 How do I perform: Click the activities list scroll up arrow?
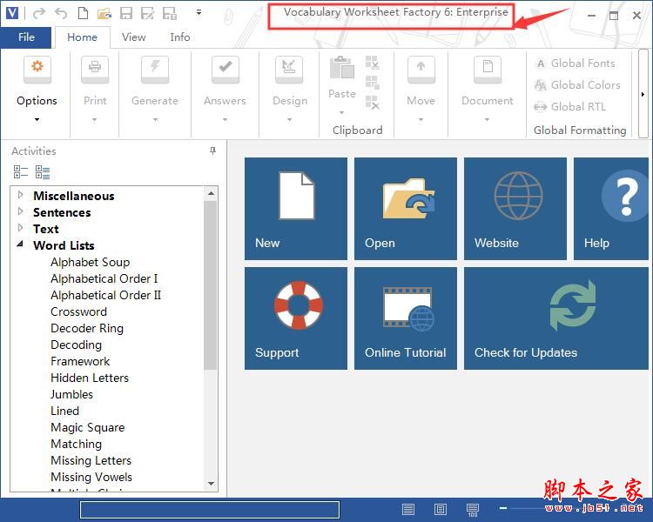(211, 193)
